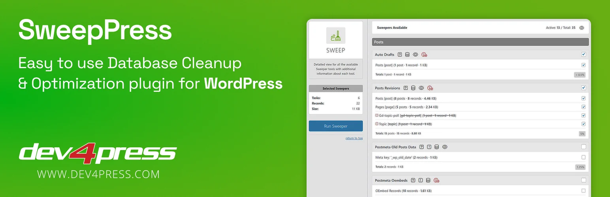The image size is (610, 197).
Task: Click the '5%' badge in Posts Revisions totals
Action: click(x=582, y=134)
